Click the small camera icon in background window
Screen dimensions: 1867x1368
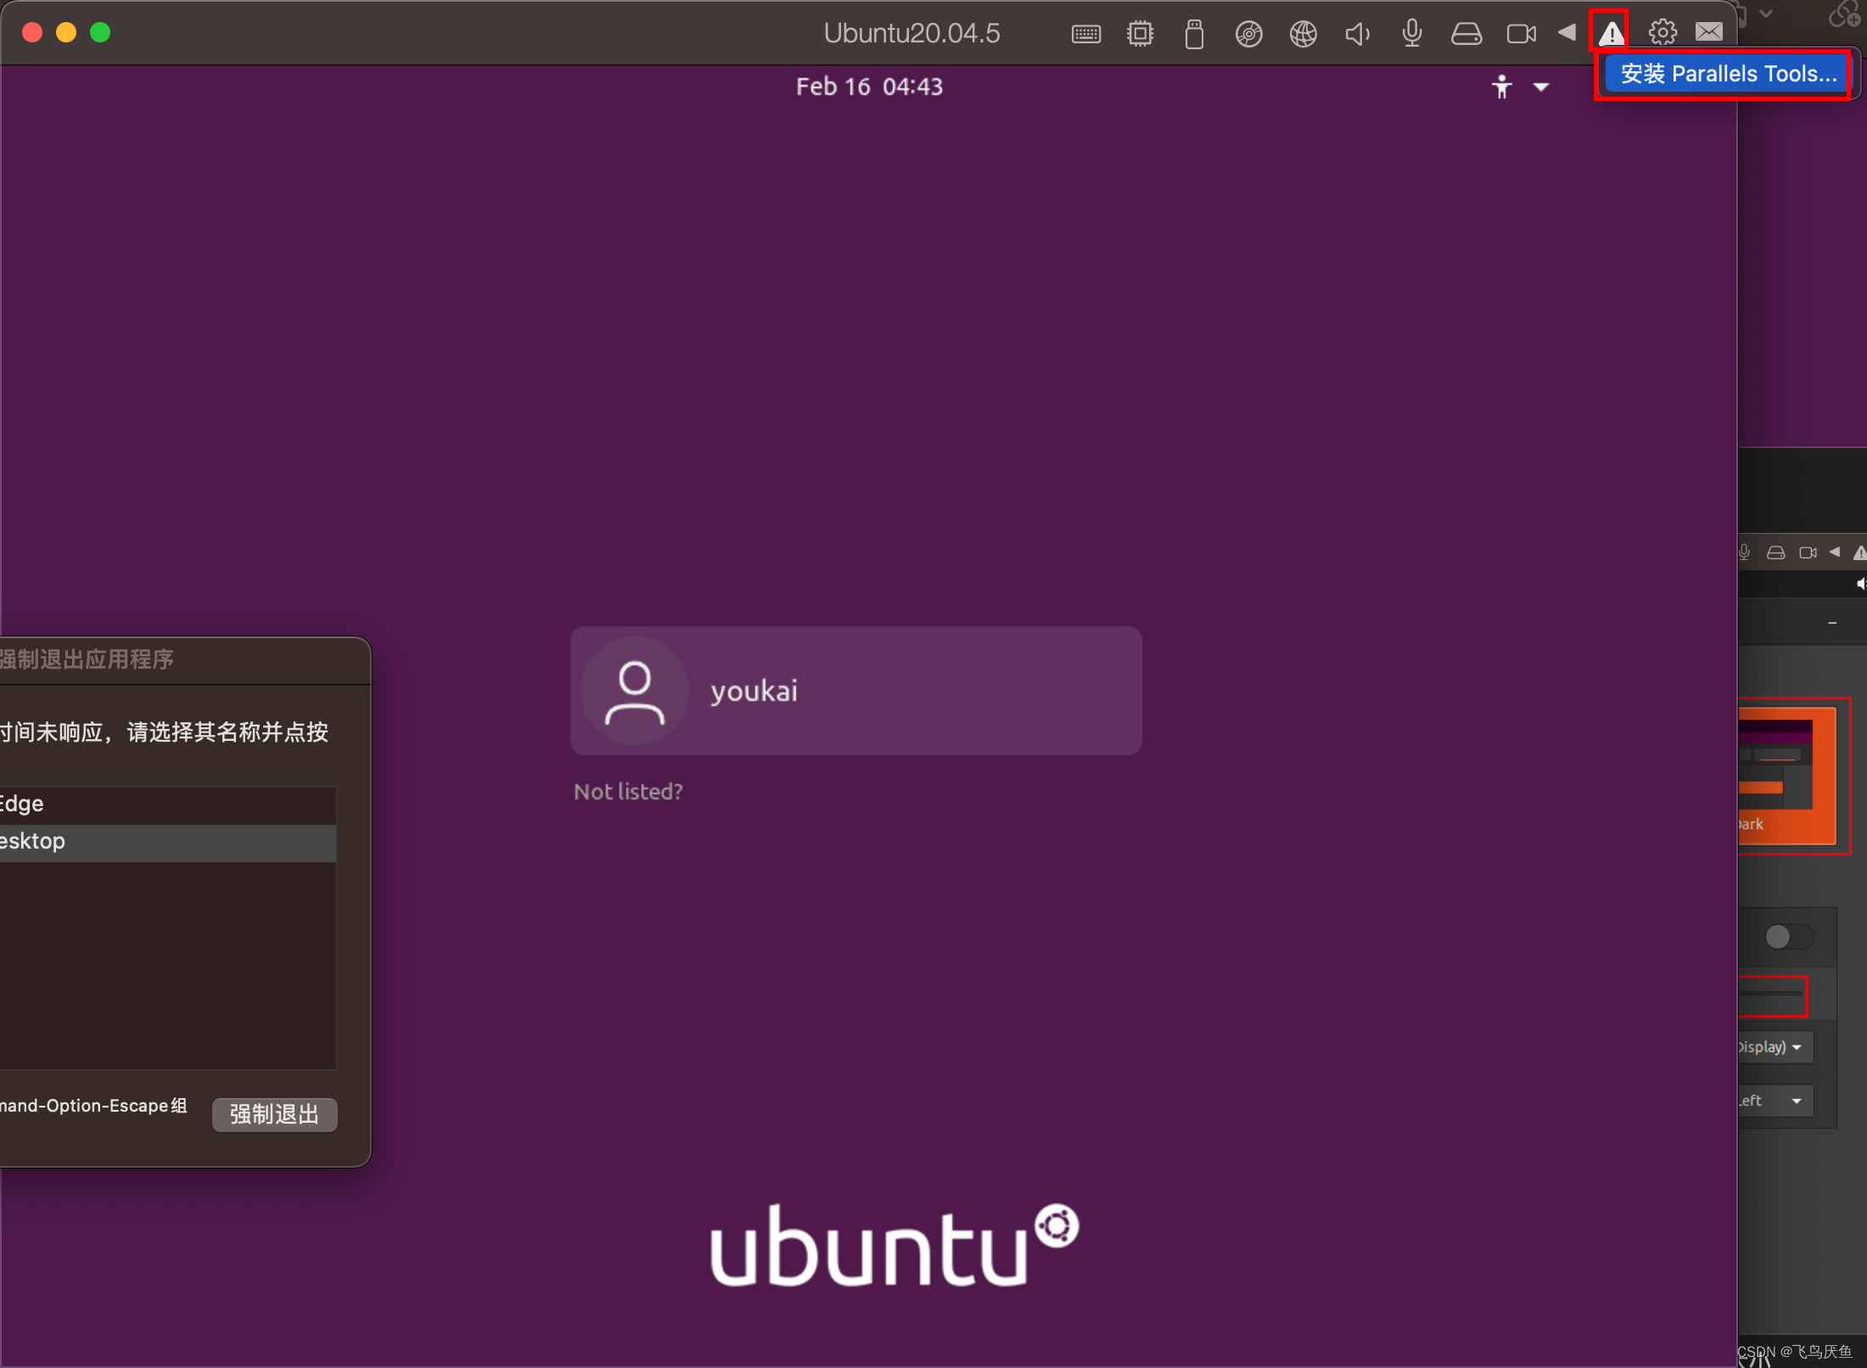point(1808,552)
